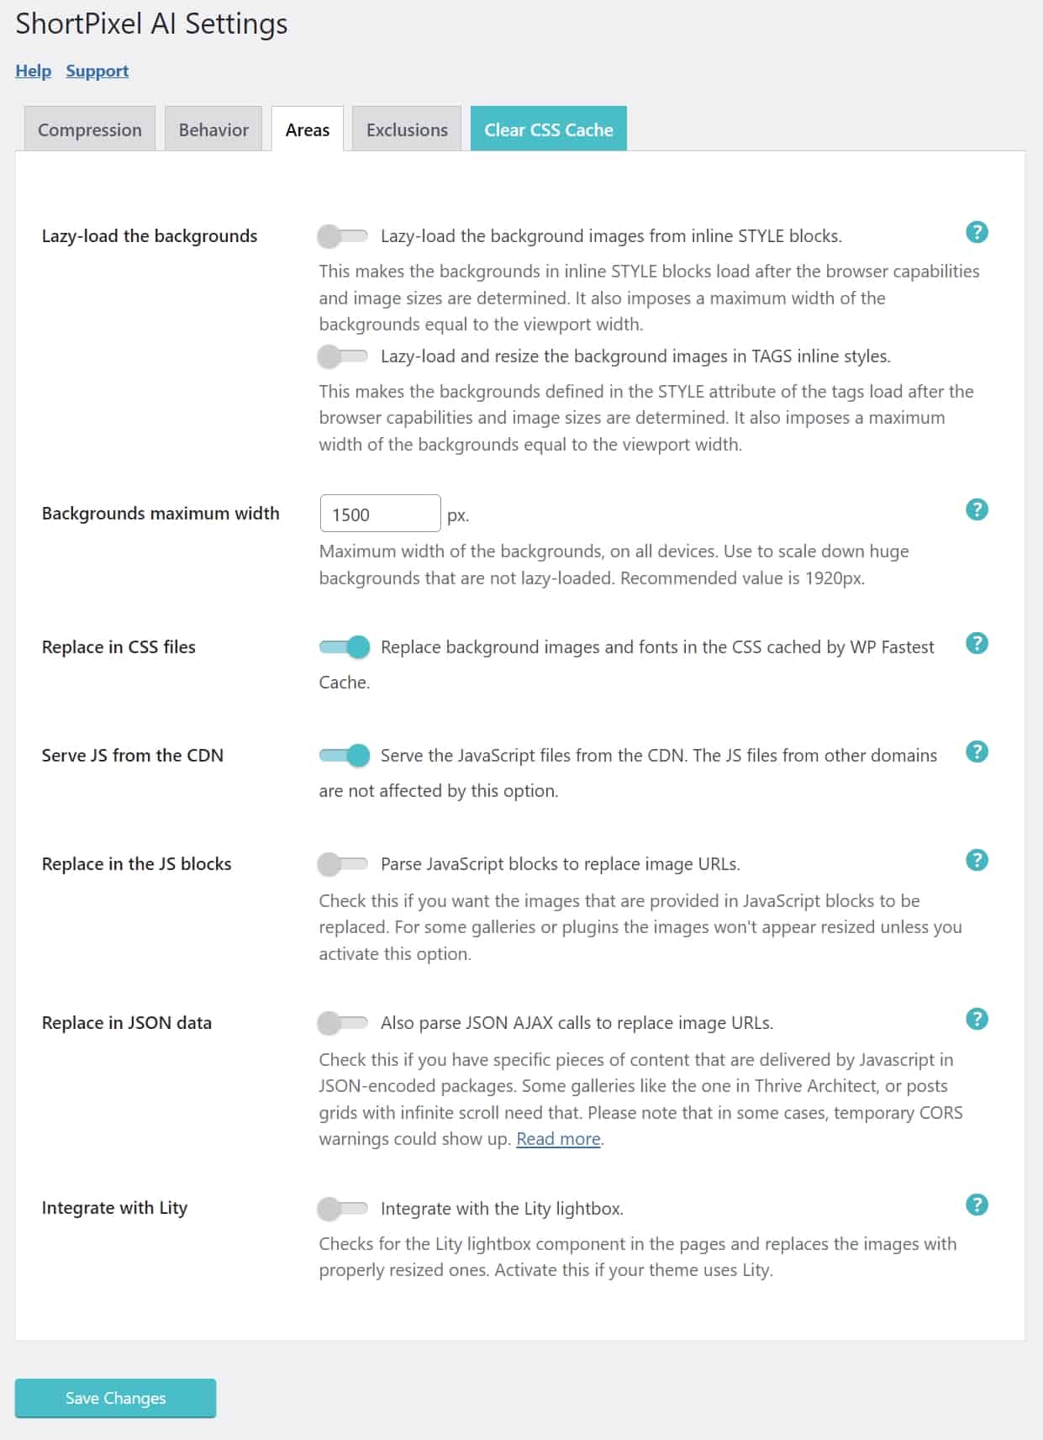Enable parsing JavaScript blocks for image URLs
Viewport: 1043px width, 1440px height.
pos(343,863)
